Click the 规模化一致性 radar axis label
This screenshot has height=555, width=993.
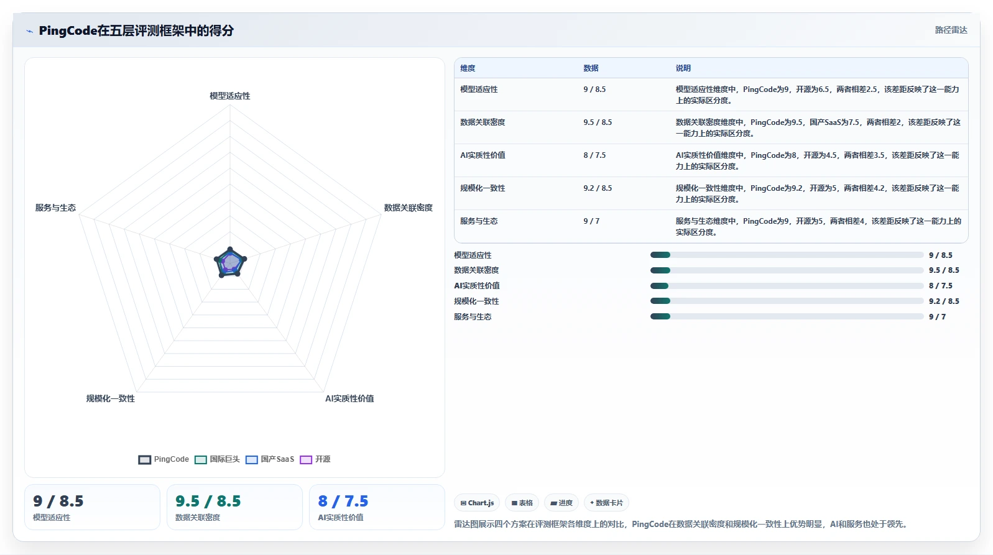point(110,398)
